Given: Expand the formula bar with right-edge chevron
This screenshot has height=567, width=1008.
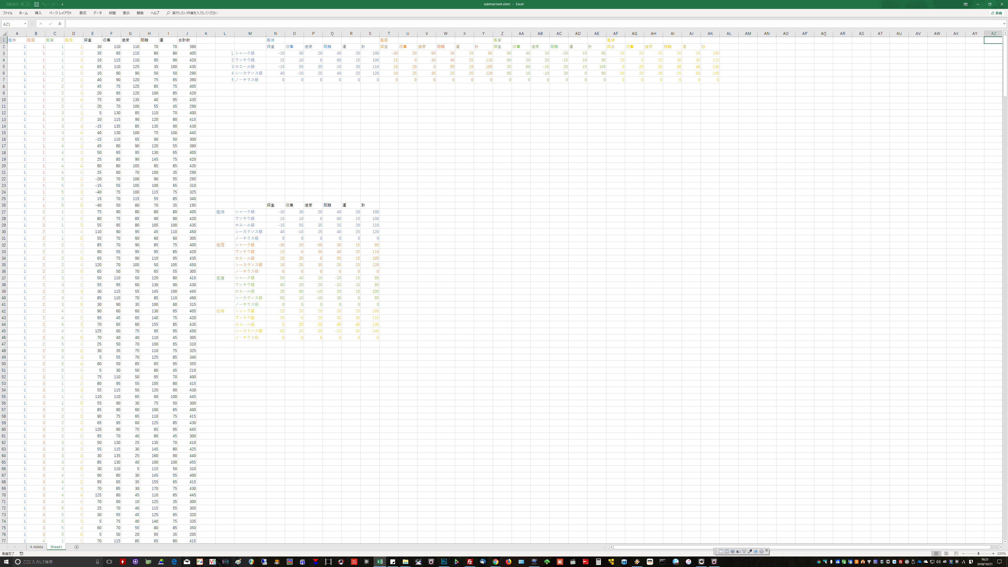Looking at the screenshot, I should [1004, 24].
